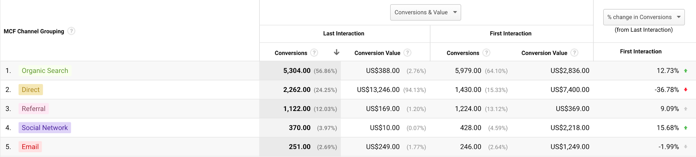
Task: Sort by Last Interaction Conversions column header
Action: 291,53
